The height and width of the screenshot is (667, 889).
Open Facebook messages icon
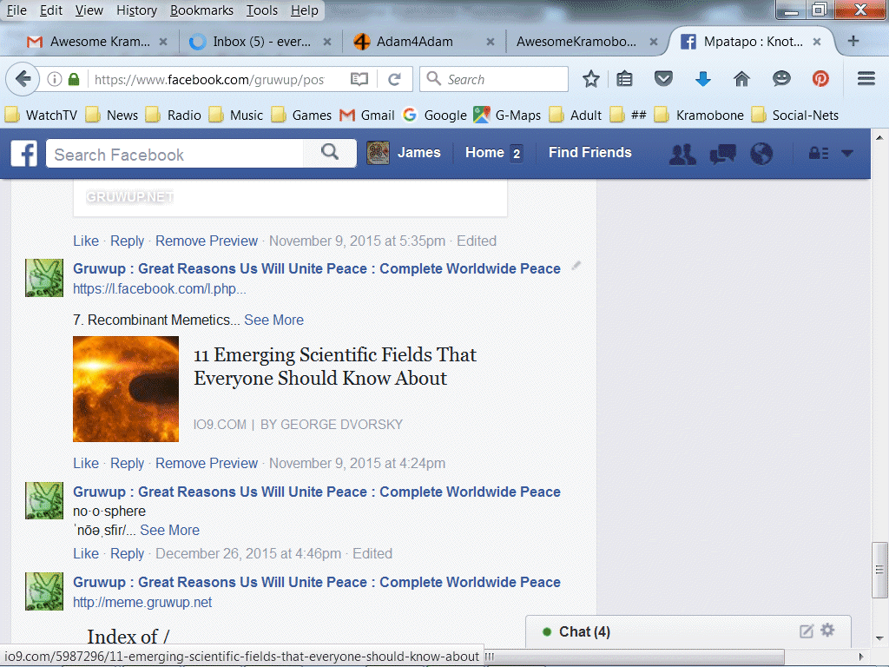click(722, 154)
